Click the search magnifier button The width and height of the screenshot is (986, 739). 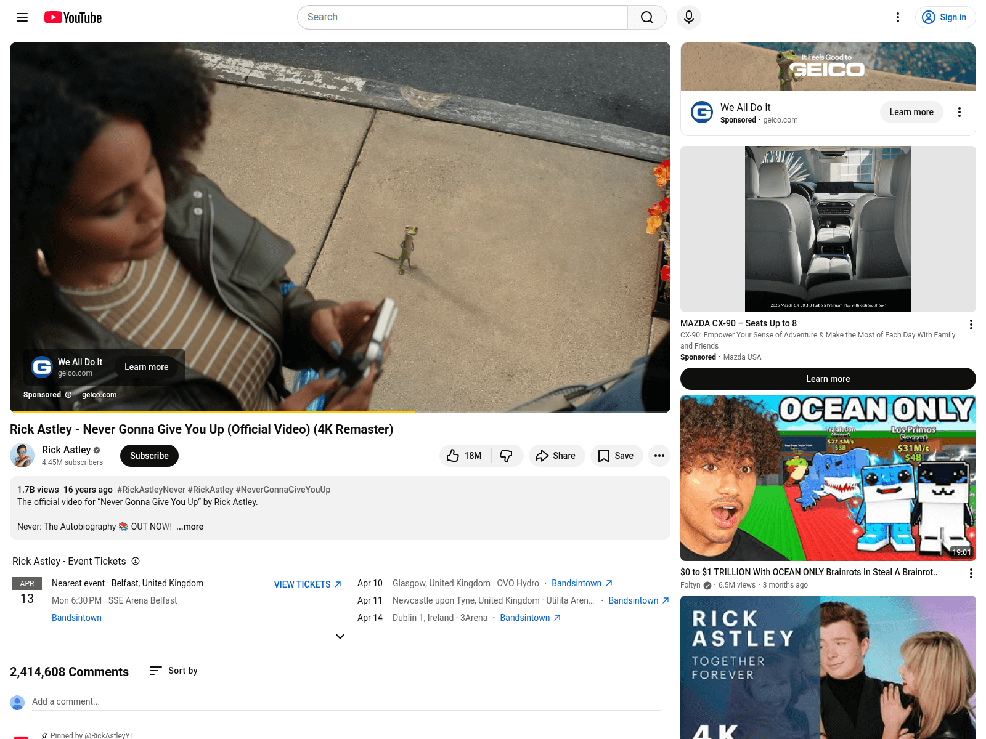647,17
